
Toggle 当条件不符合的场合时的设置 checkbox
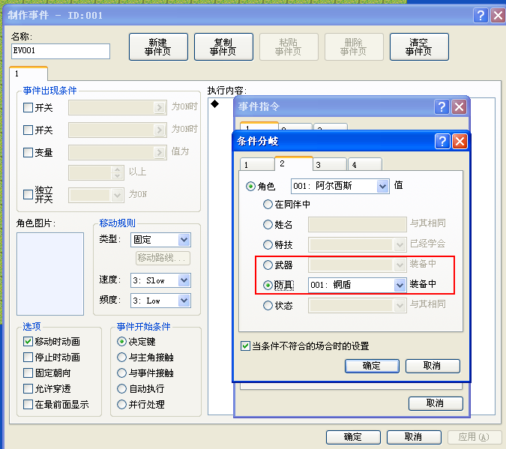click(x=245, y=346)
